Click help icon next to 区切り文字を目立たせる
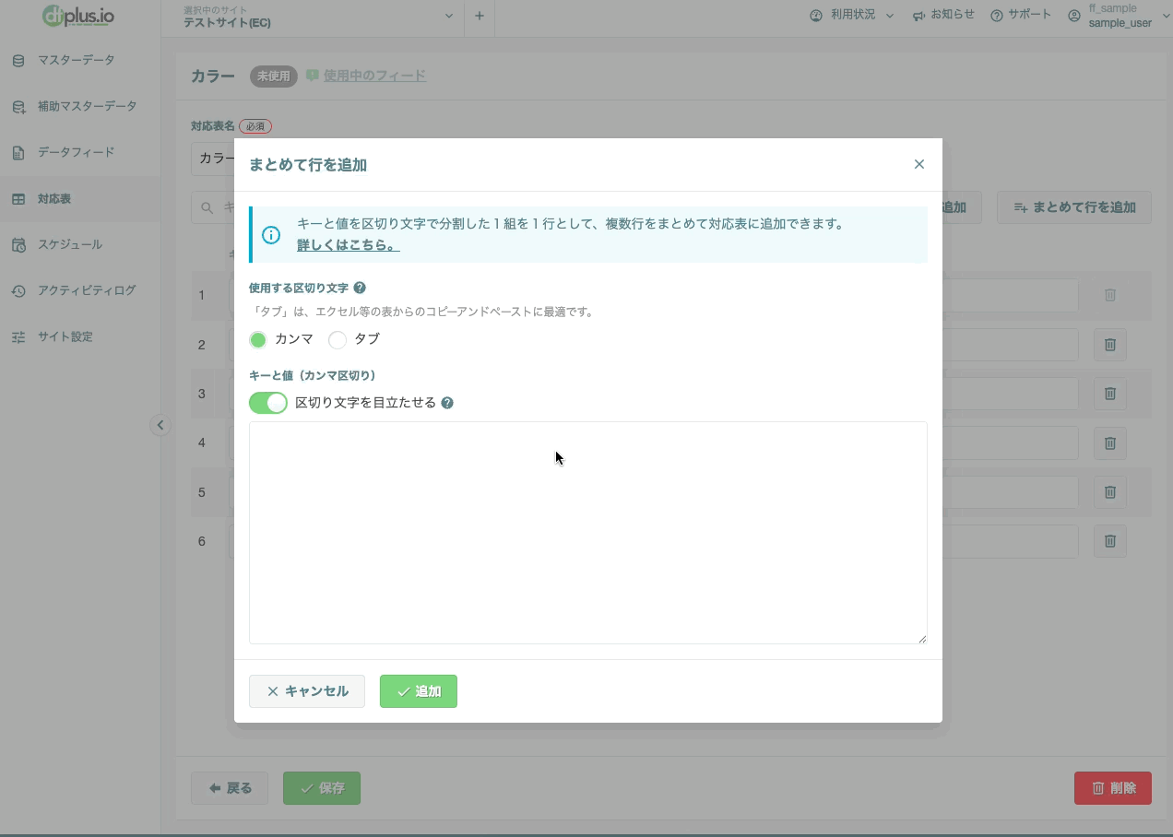 (447, 403)
